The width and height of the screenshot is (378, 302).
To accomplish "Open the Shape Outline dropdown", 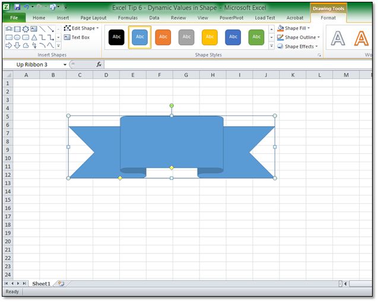I will [x=298, y=37].
